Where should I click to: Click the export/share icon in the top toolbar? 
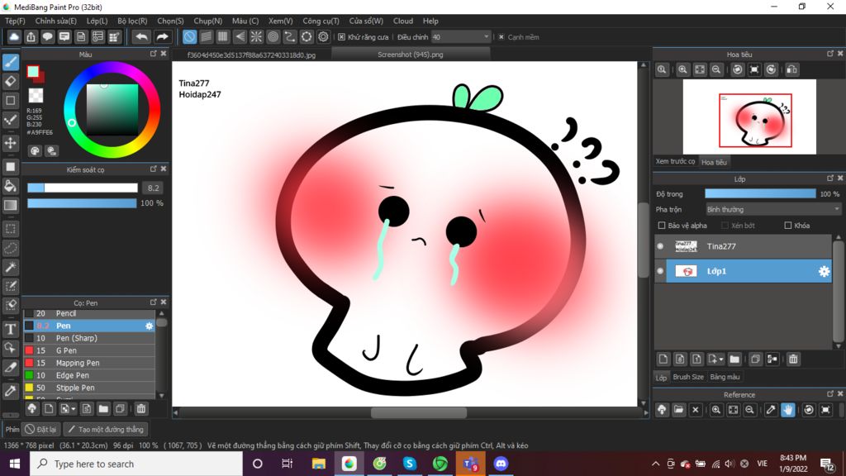(31, 36)
